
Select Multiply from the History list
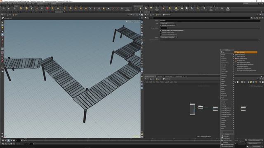pos(227,142)
